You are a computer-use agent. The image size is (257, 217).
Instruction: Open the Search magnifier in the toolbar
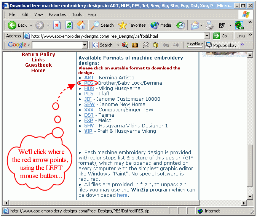pyautogui.click(x=102, y=25)
